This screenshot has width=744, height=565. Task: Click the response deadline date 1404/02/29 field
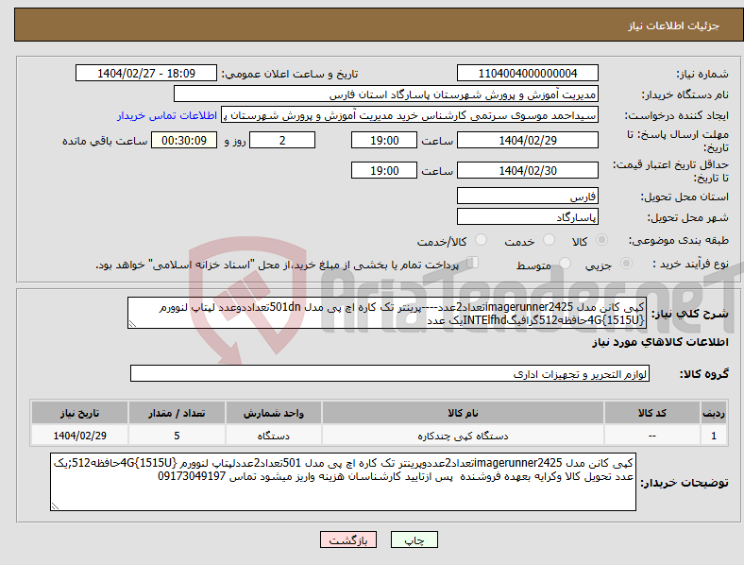pyautogui.click(x=528, y=140)
